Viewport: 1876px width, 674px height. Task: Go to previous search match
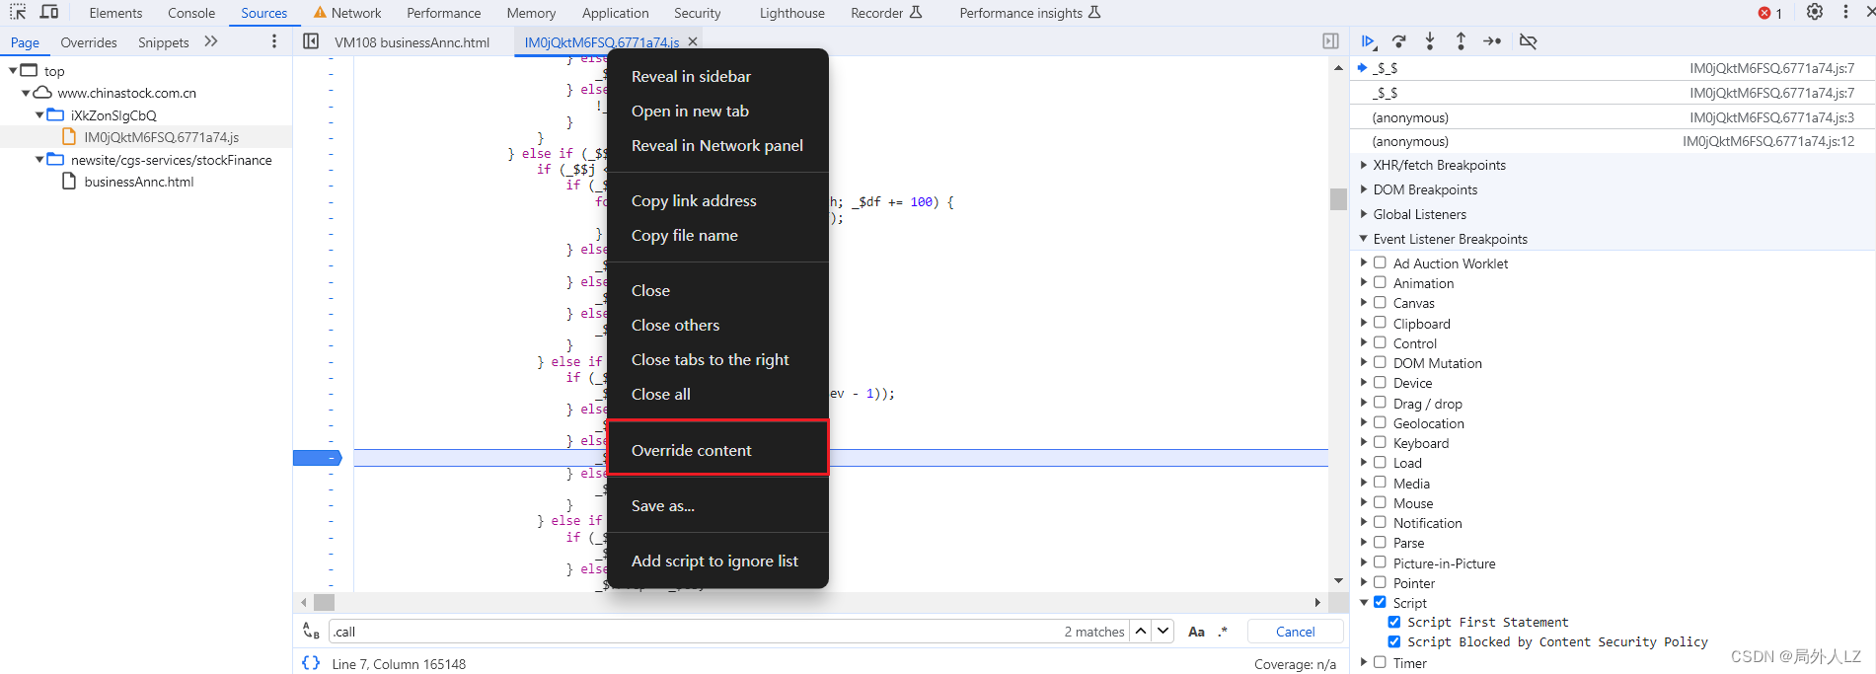pyautogui.click(x=1141, y=632)
